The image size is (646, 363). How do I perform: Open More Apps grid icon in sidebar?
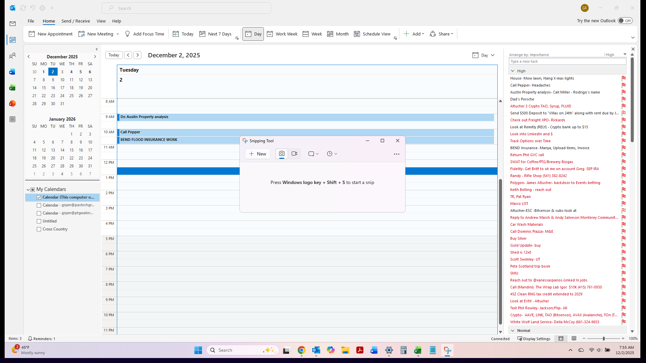[x=13, y=119]
